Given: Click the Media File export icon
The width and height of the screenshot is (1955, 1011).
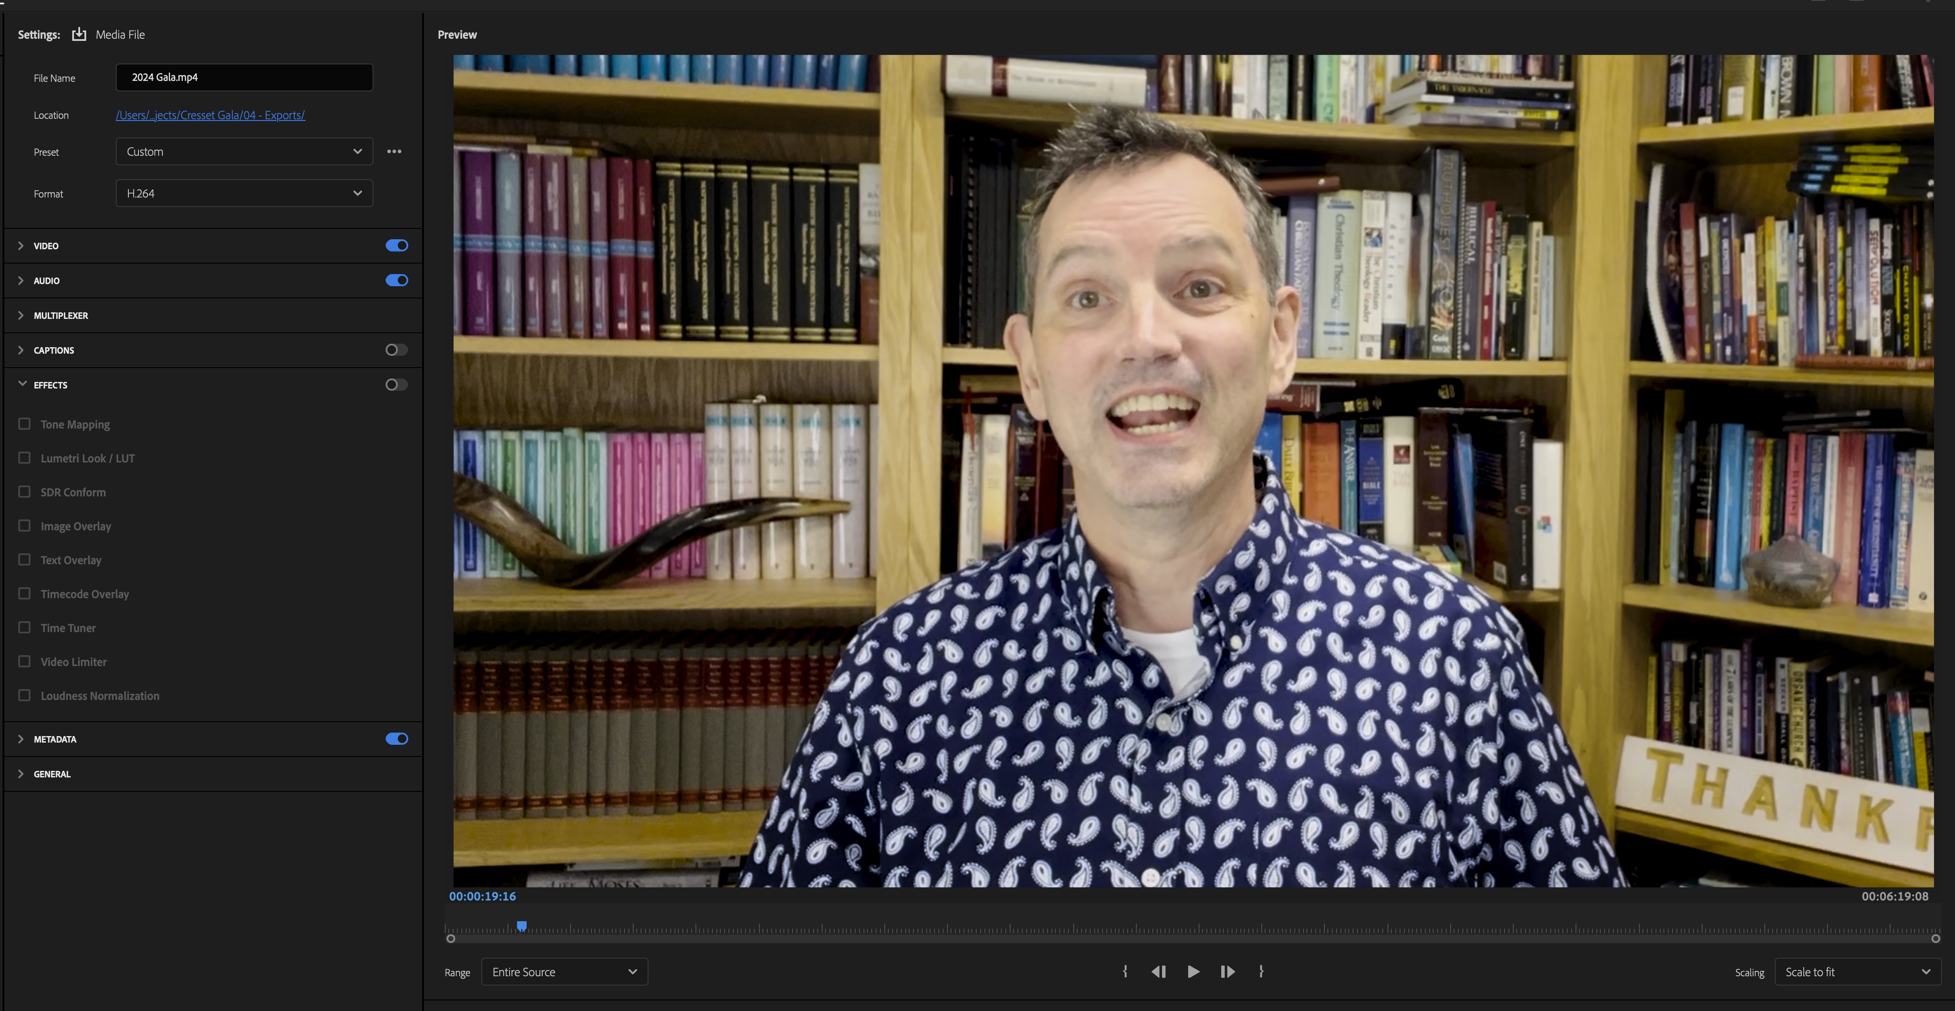Looking at the screenshot, I should [x=79, y=34].
